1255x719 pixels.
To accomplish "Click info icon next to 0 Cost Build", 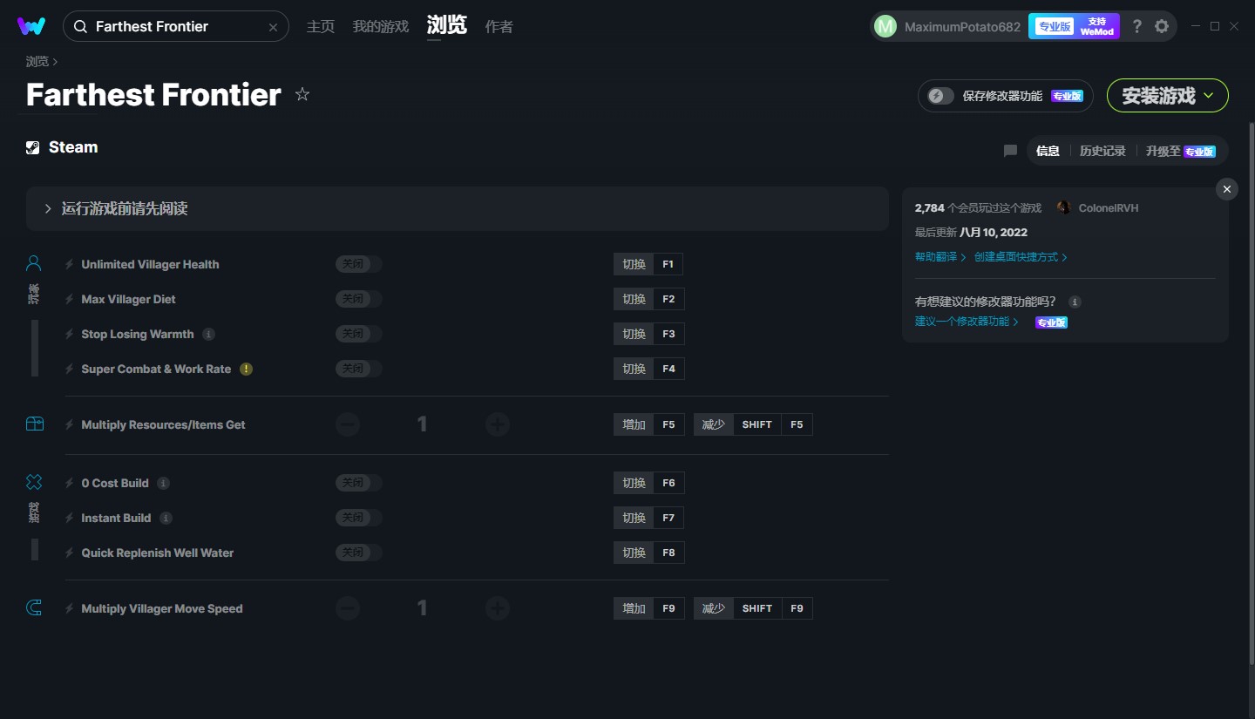I will 163,483.
